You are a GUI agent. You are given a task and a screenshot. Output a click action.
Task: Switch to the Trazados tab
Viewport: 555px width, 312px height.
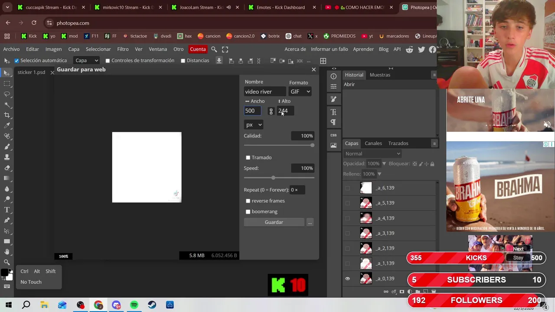(x=398, y=143)
